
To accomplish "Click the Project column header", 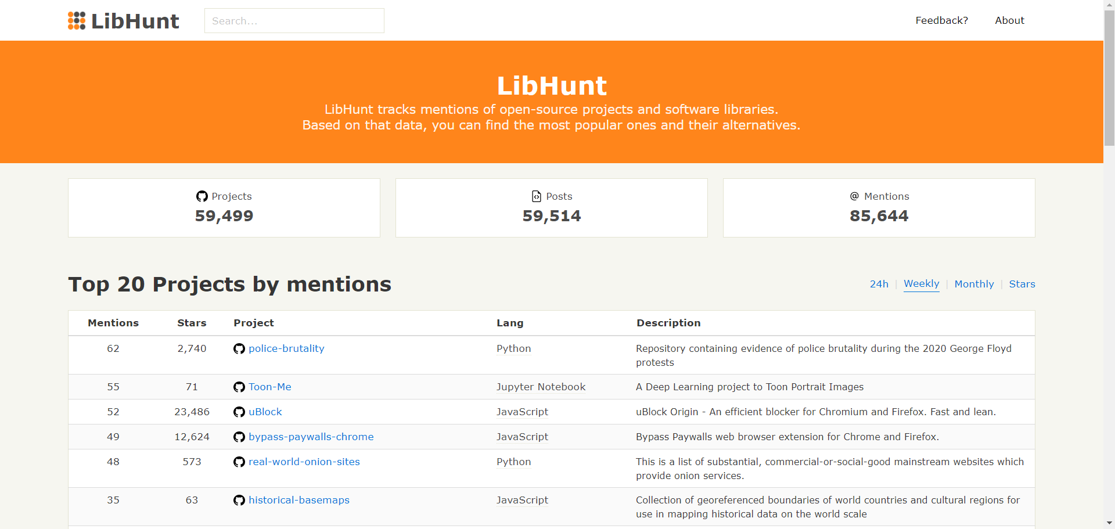I will [x=254, y=323].
